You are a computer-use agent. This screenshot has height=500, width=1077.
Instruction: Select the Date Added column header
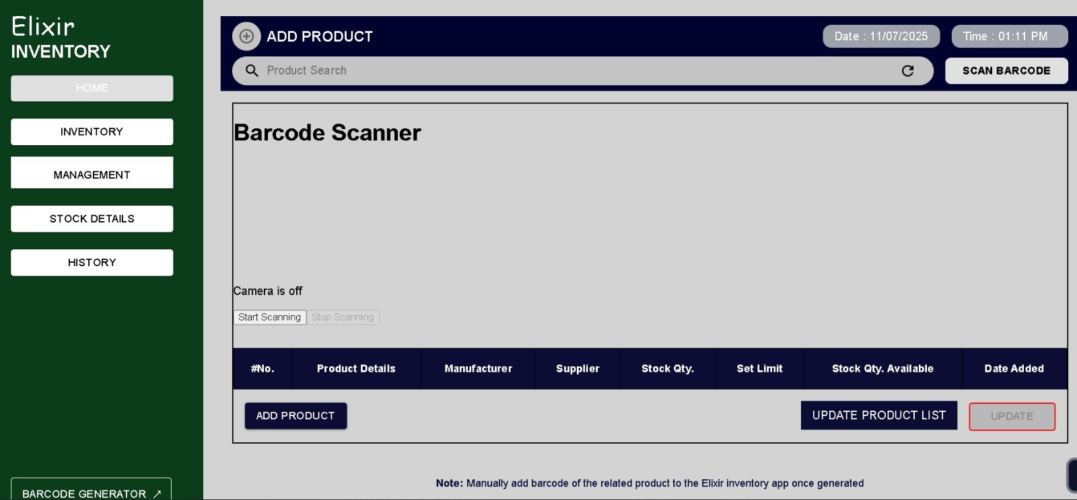pyautogui.click(x=1014, y=368)
